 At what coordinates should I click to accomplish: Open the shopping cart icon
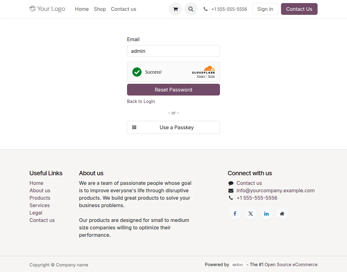click(175, 9)
